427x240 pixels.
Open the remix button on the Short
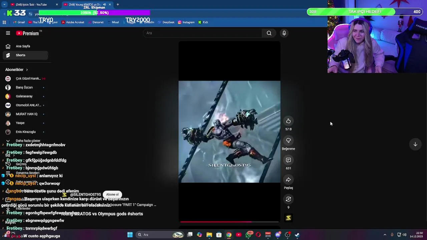[x=289, y=199]
